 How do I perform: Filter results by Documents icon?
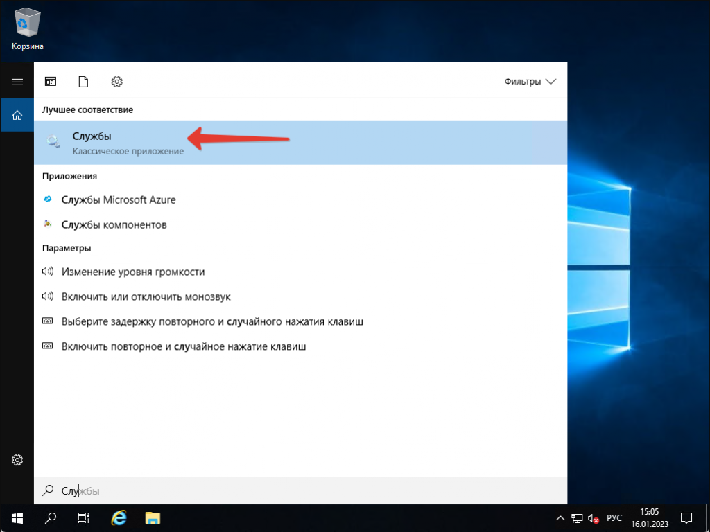(83, 82)
